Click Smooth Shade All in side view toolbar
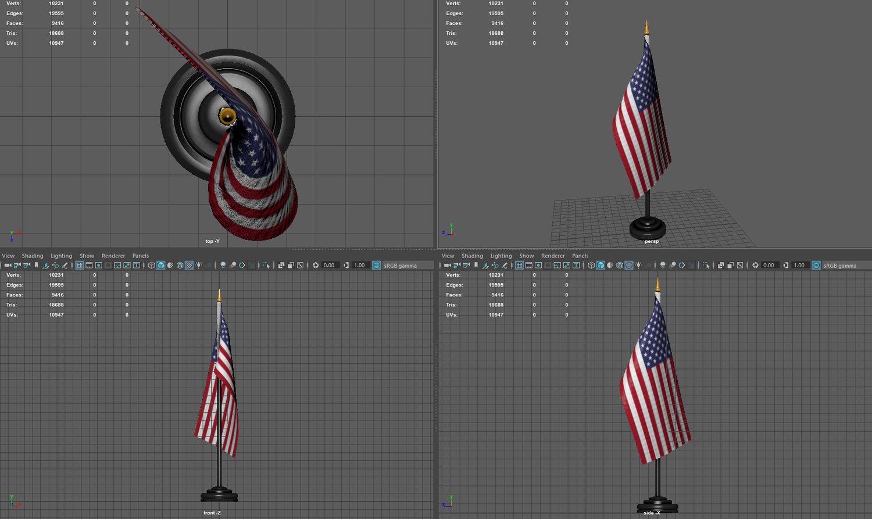The image size is (872, 519). click(x=601, y=265)
